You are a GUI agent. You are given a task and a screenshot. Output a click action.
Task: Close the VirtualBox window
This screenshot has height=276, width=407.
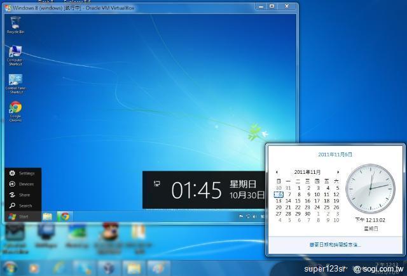[287, 6]
